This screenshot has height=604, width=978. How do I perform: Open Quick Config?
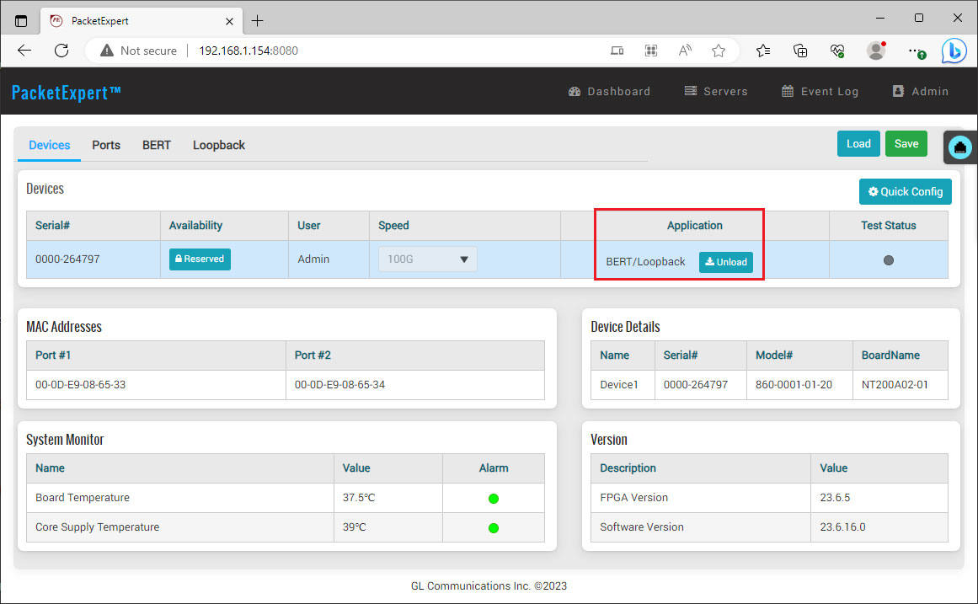905,191
